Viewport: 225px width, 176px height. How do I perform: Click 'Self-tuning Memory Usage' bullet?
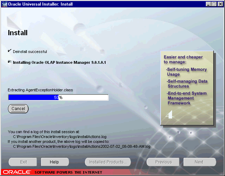point(186,72)
